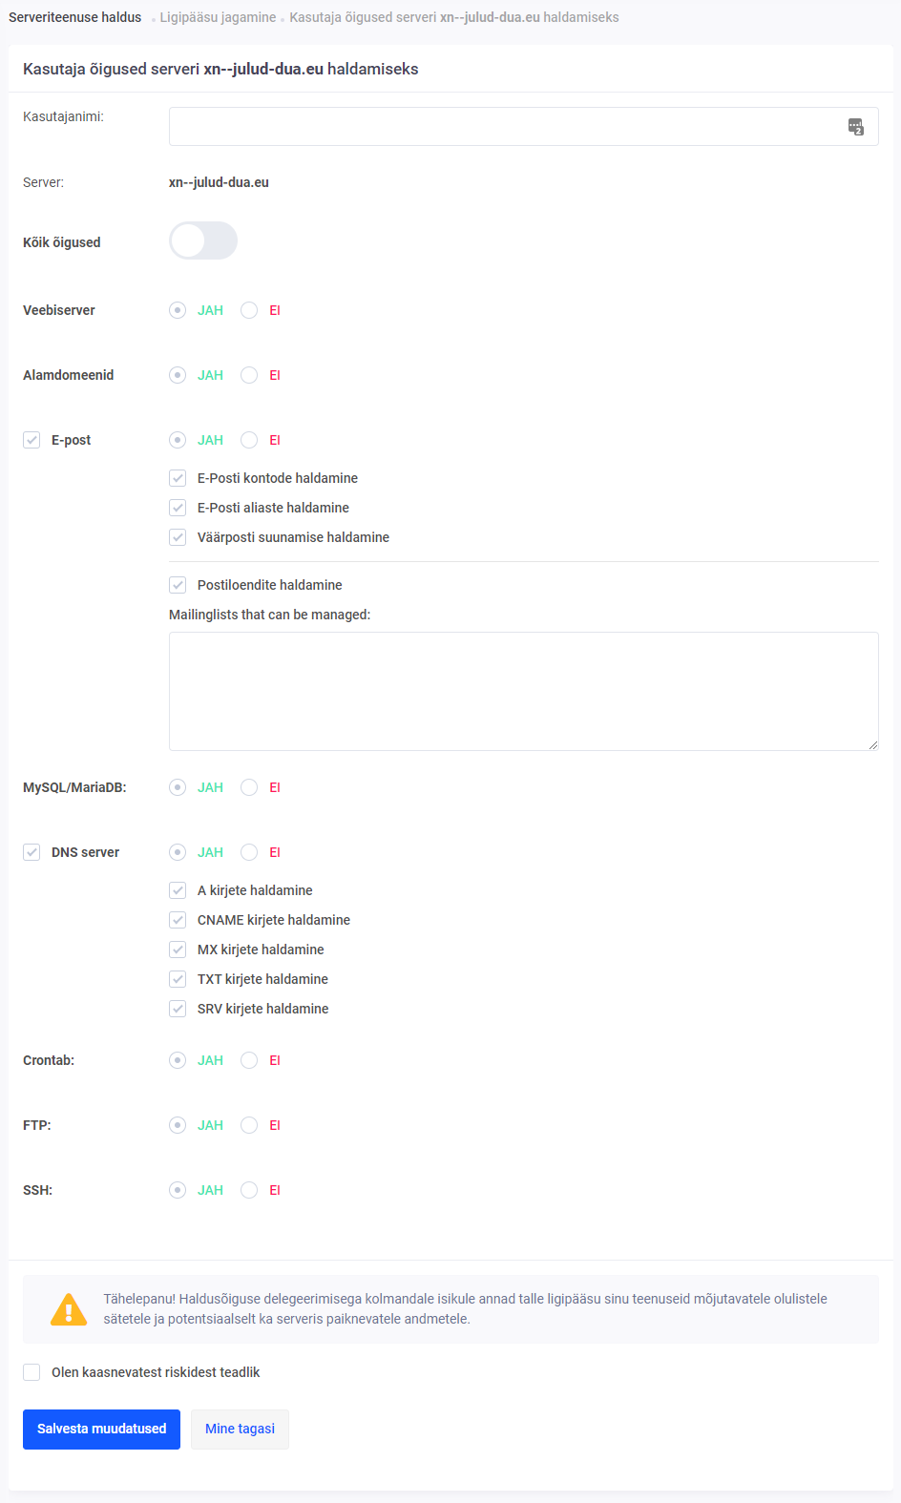
Task: Select EI for Veebiserver
Action: 250,310
